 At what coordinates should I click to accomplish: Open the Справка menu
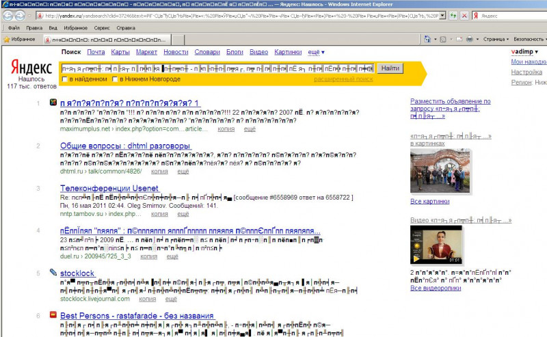tap(126, 28)
